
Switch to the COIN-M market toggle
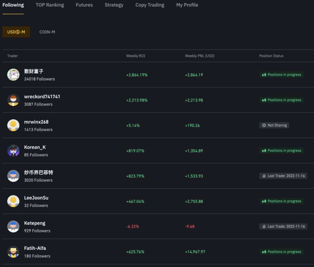[x=47, y=32]
